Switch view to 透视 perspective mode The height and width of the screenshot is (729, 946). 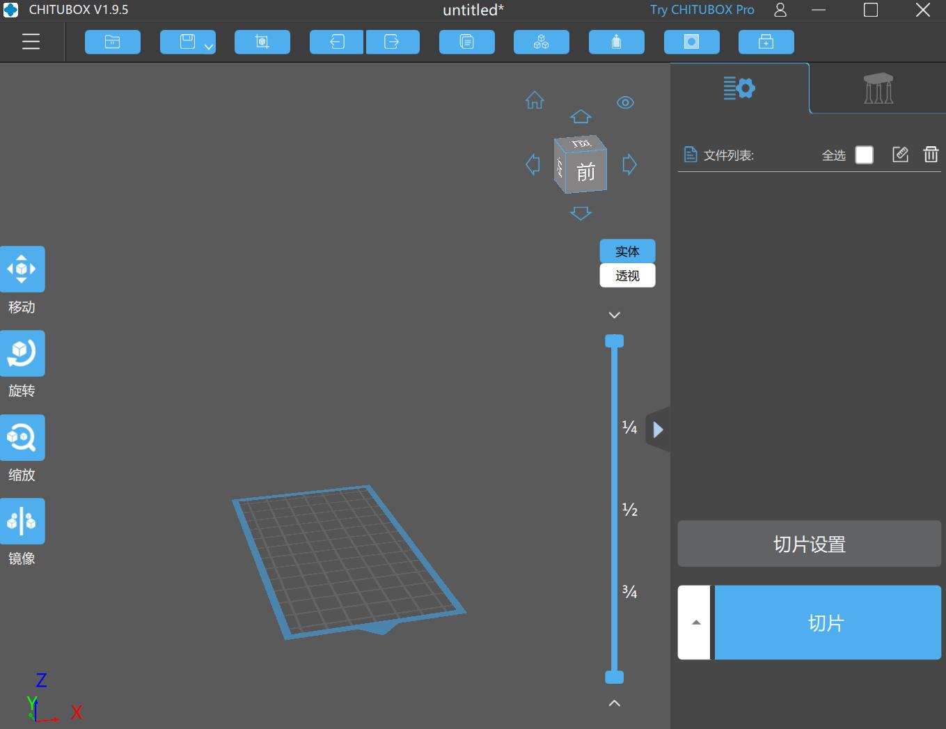[x=626, y=276]
